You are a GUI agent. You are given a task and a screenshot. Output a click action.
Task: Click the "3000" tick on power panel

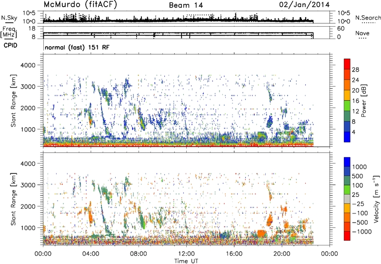(x=28, y=87)
